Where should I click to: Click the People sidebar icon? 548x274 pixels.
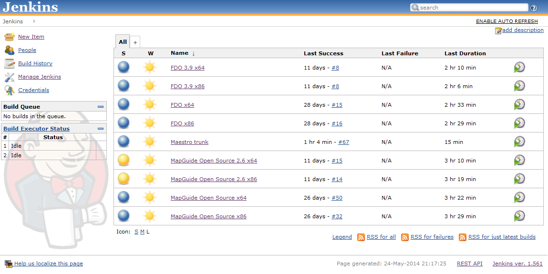[x=10, y=50]
